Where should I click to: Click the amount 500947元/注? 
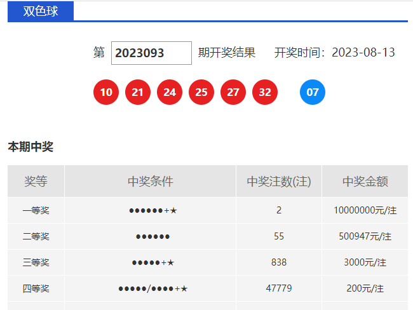pyautogui.click(x=365, y=236)
